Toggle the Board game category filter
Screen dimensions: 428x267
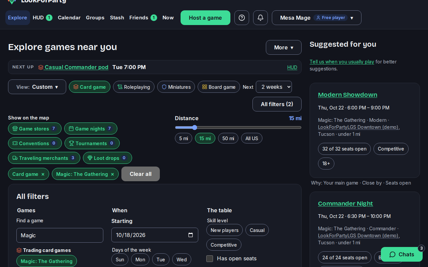219,87
